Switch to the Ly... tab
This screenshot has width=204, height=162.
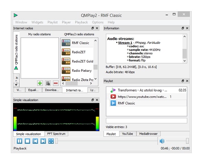click(93, 90)
